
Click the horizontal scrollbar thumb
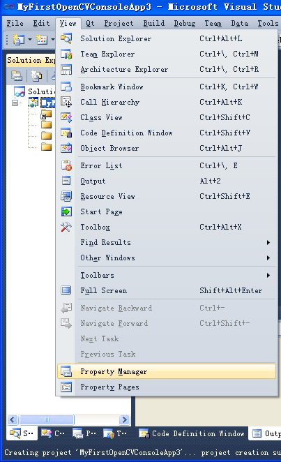point(47,419)
